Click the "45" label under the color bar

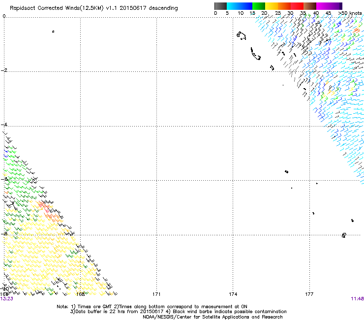point(328,13)
